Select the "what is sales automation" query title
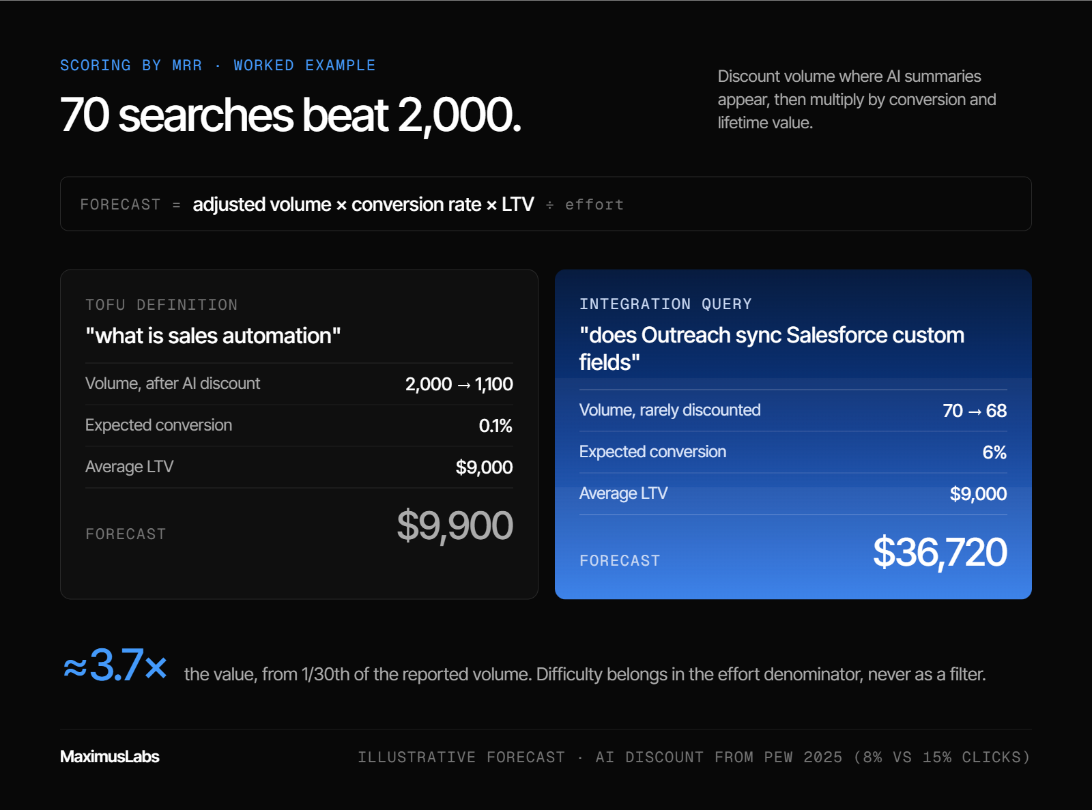This screenshot has height=810, width=1092. (x=213, y=336)
